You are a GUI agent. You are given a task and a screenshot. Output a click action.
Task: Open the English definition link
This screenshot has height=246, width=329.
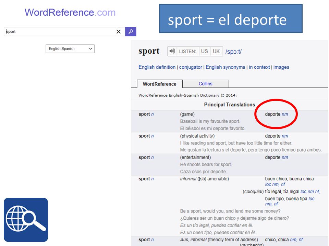(157, 67)
